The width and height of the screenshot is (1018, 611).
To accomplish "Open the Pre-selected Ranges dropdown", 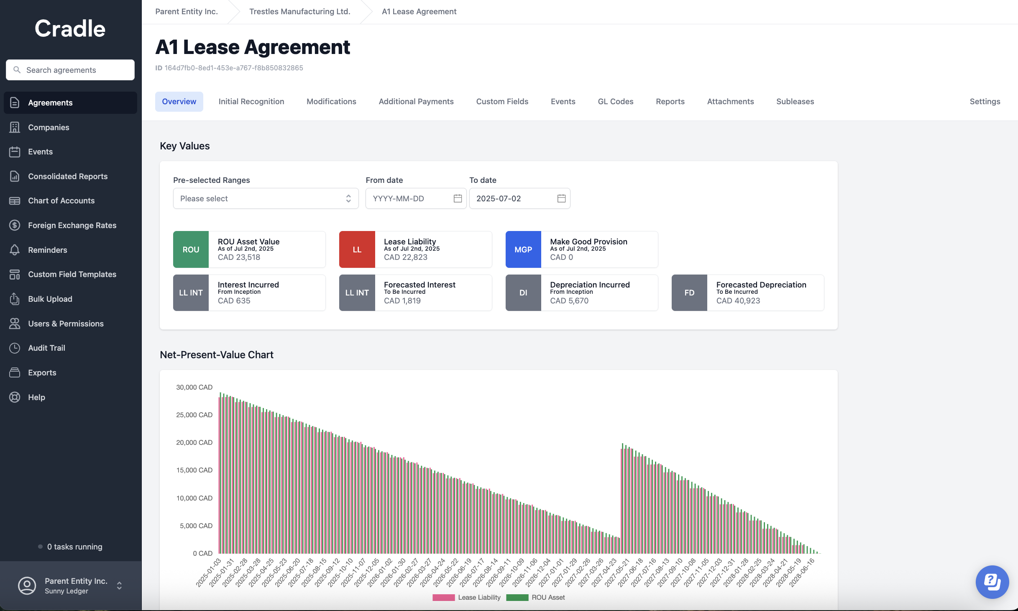I will (266, 198).
